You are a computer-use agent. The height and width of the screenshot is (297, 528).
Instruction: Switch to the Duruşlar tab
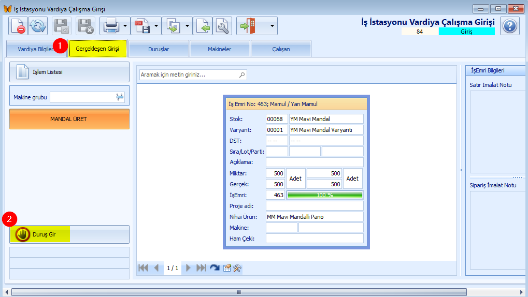pos(159,49)
